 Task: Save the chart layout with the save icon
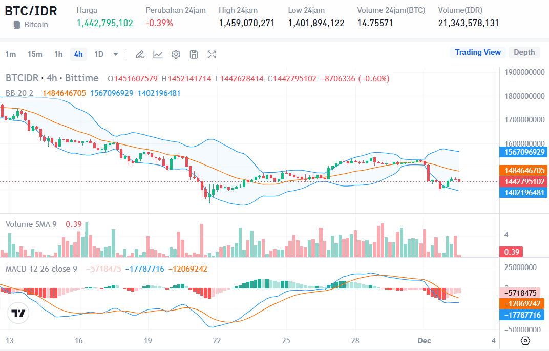(194, 54)
